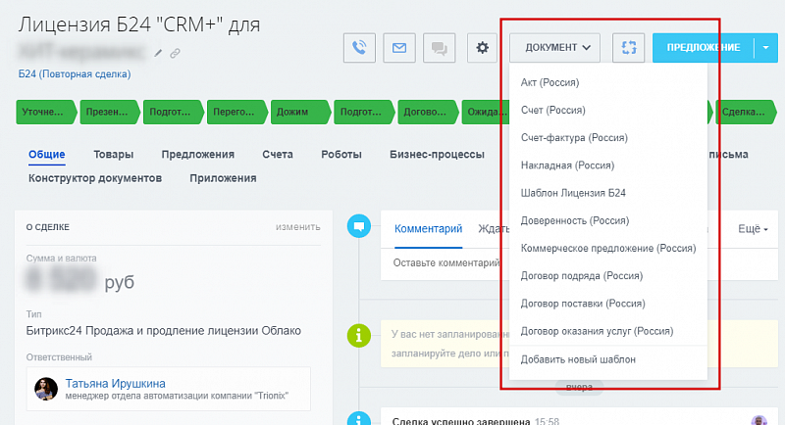The image size is (785, 425).
Task: Click изменить in О сделке section
Action: pyautogui.click(x=298, y=227)
